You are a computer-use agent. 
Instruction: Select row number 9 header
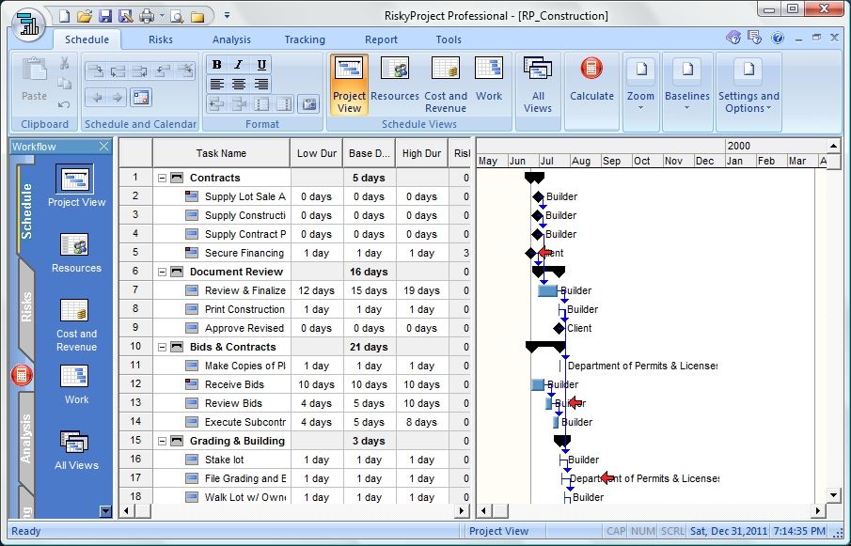[x=135, y=328]
